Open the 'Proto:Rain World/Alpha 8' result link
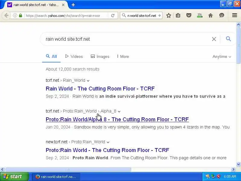The image size is (241, 181). click(117, 119)
